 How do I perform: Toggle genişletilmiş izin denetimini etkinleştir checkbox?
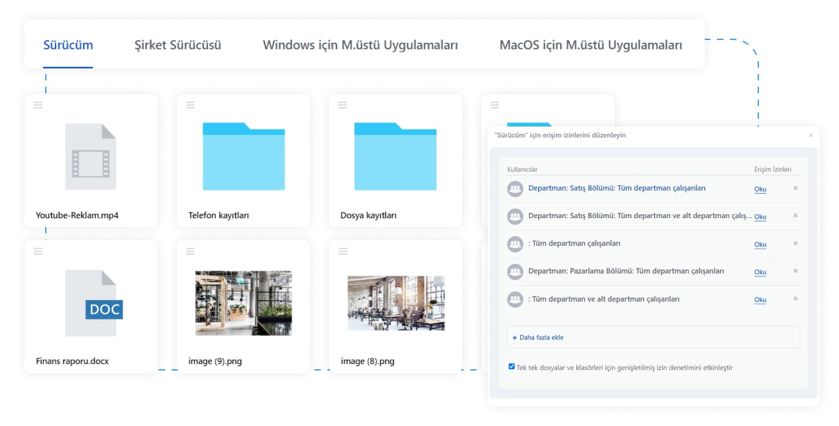tap(512, 367)
